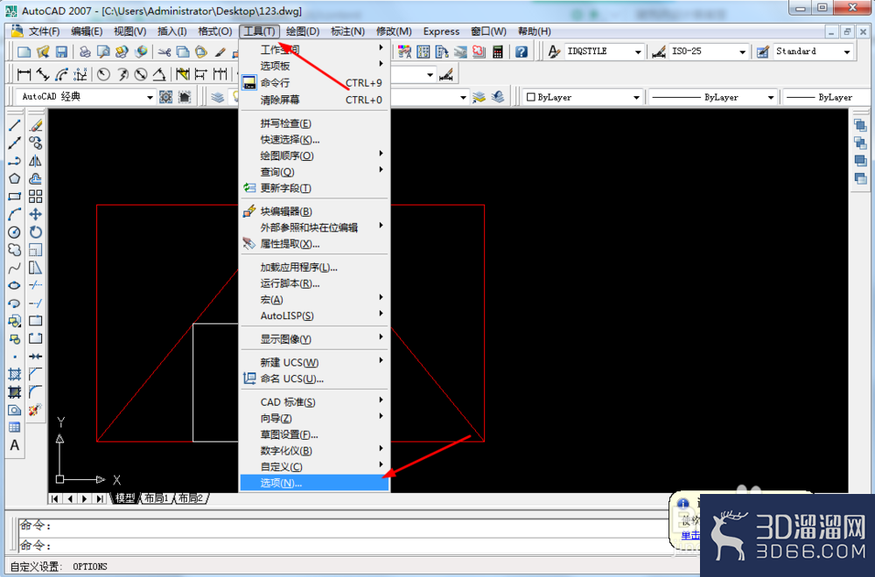Select the Rotate tool
The height and width of the screenshot is (577, 875).
tap(36, 232)
